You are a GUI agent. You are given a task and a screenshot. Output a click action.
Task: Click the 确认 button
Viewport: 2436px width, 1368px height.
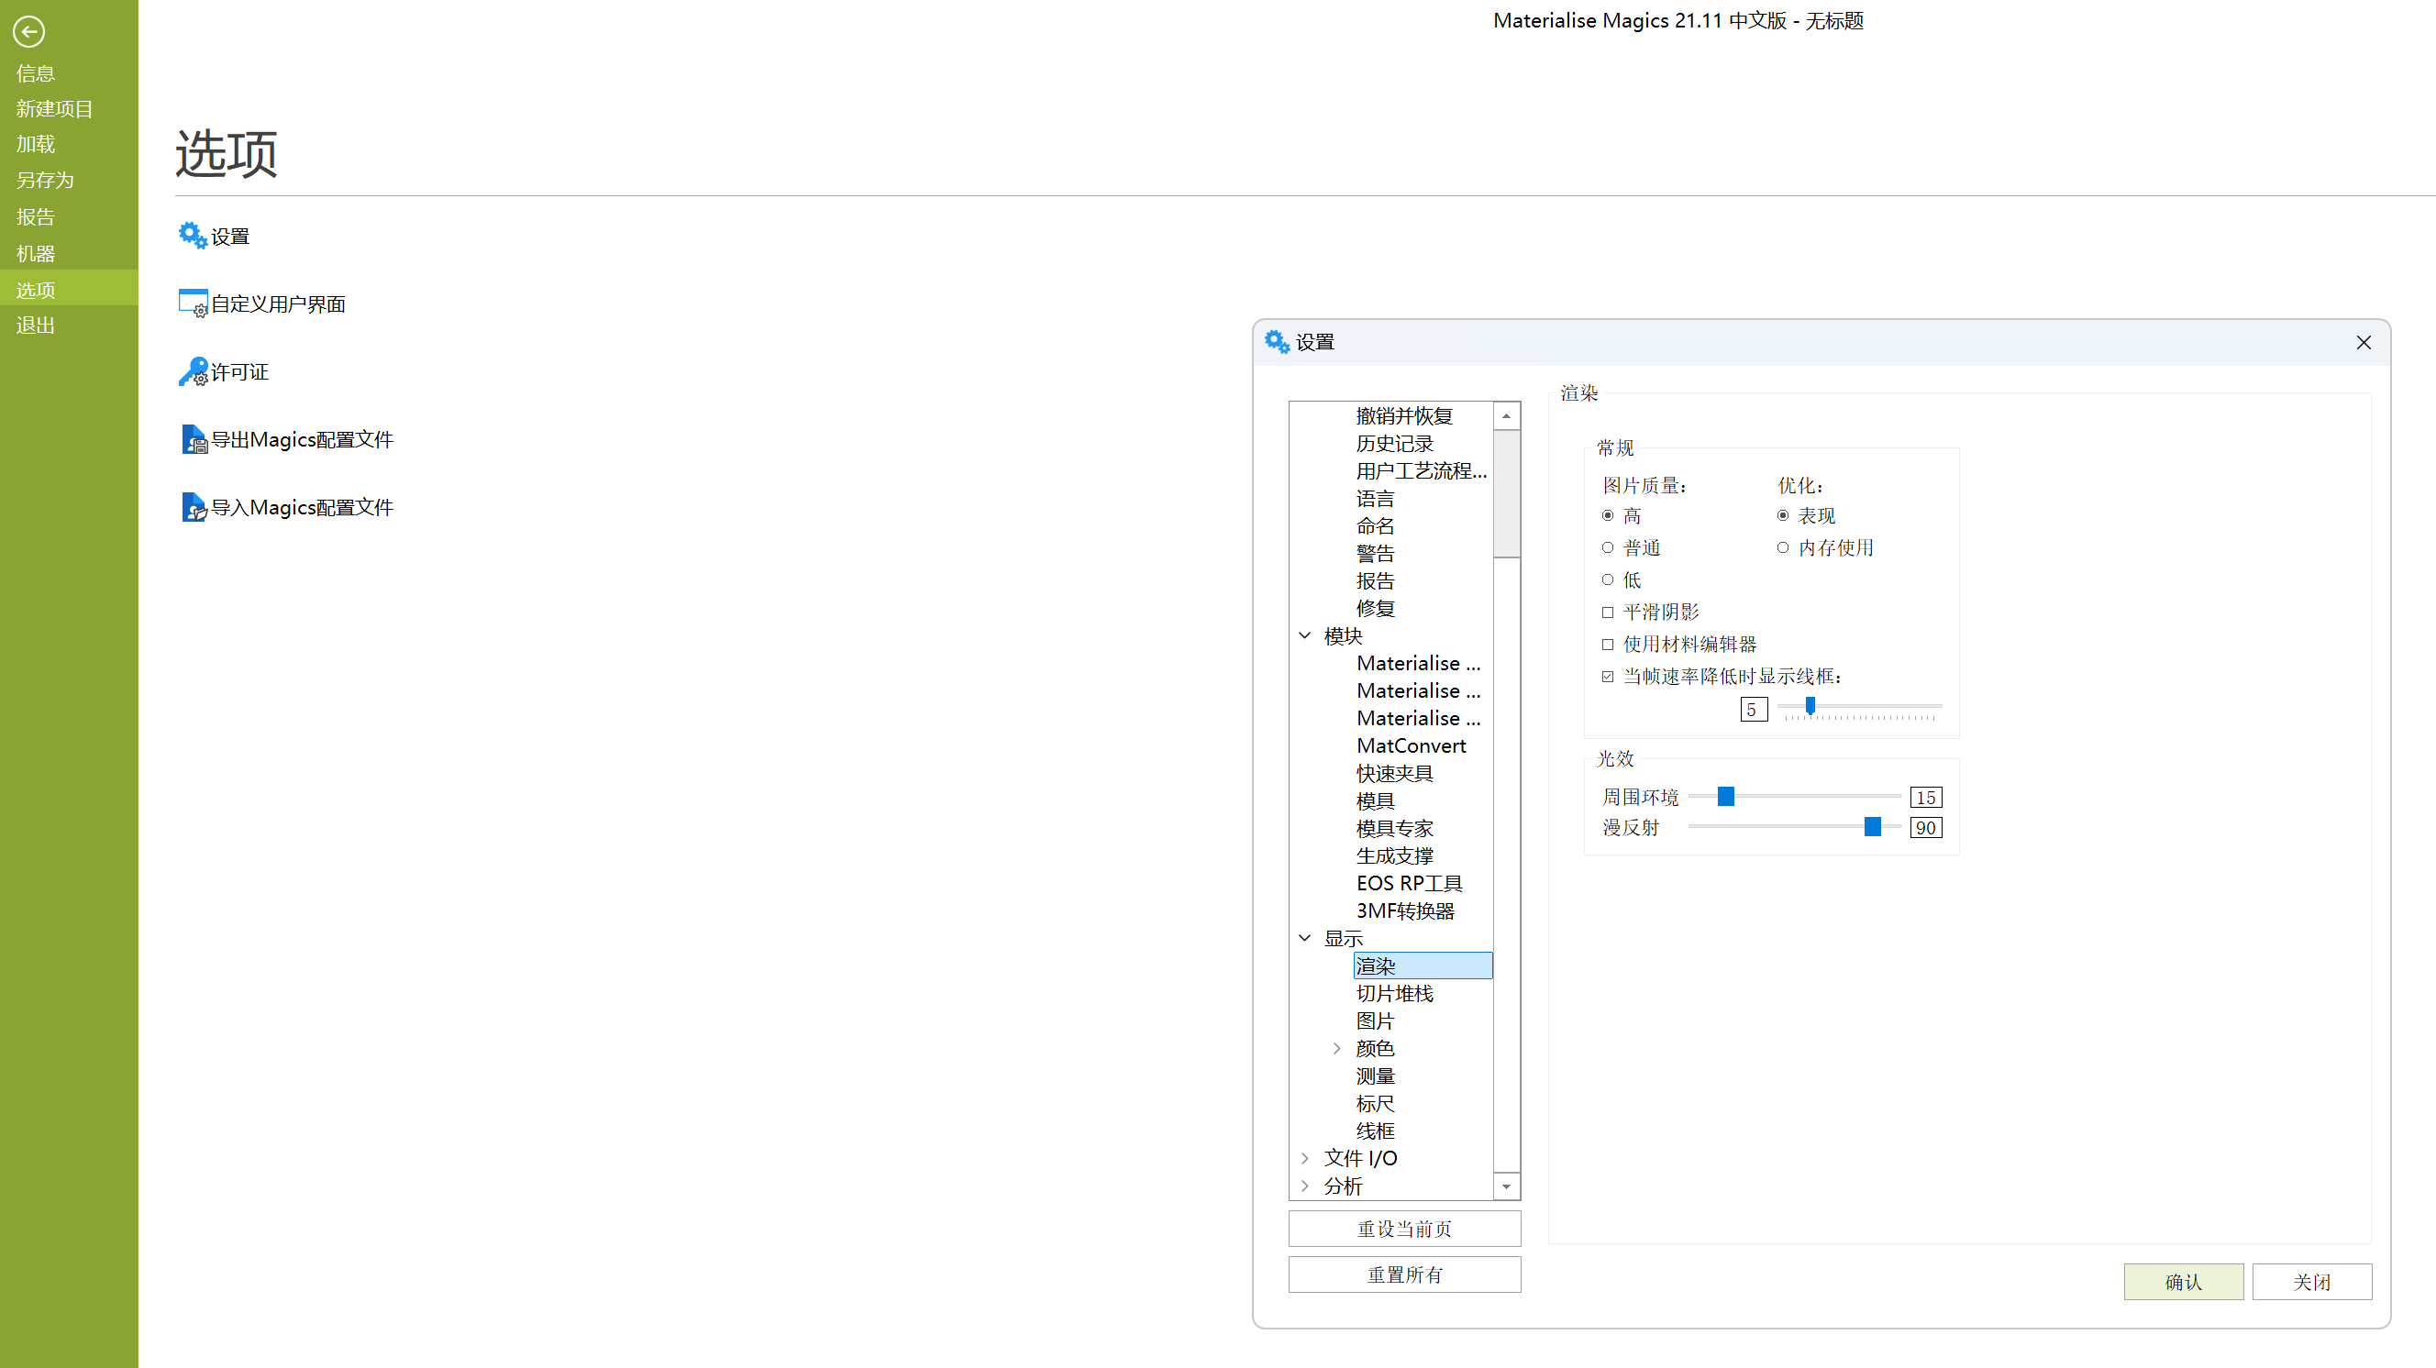tap(2183, 1282)
